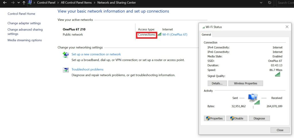294x138 pixels.
Task: Open Troubleshoot problems link
Action: (87, 69)
